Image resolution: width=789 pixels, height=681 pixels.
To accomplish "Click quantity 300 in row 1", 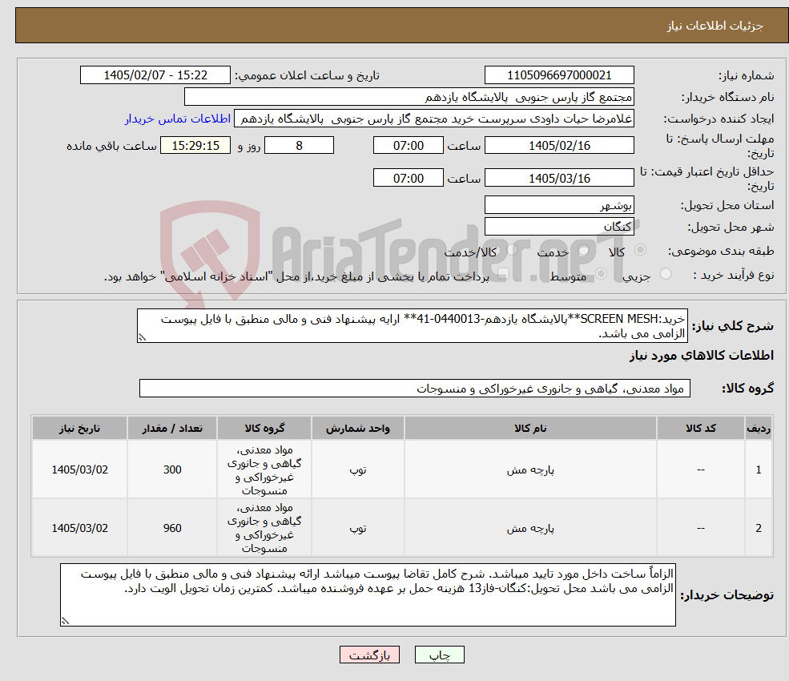I will (x=172, y=469).
